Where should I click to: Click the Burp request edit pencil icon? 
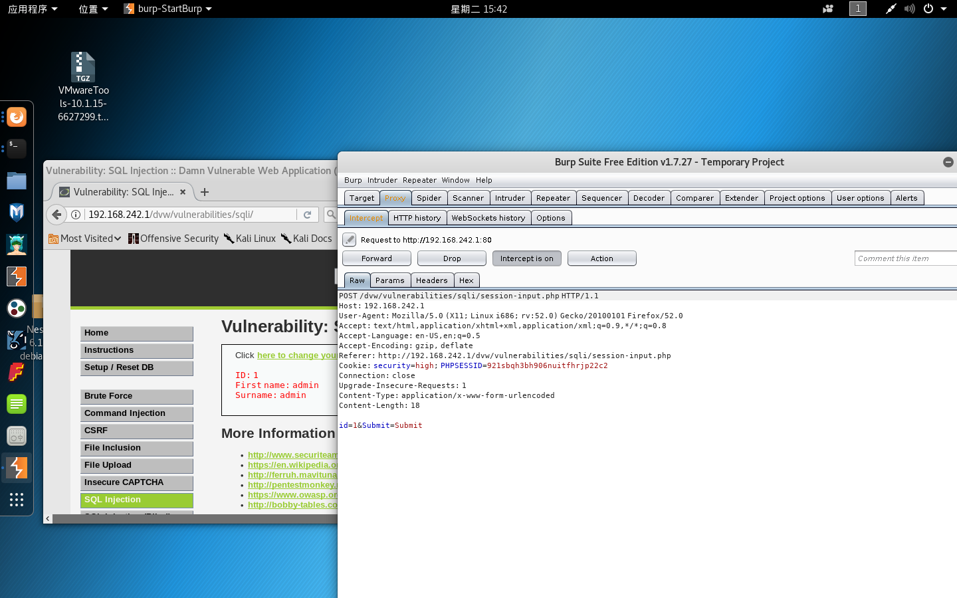click(x=350, y=240)
